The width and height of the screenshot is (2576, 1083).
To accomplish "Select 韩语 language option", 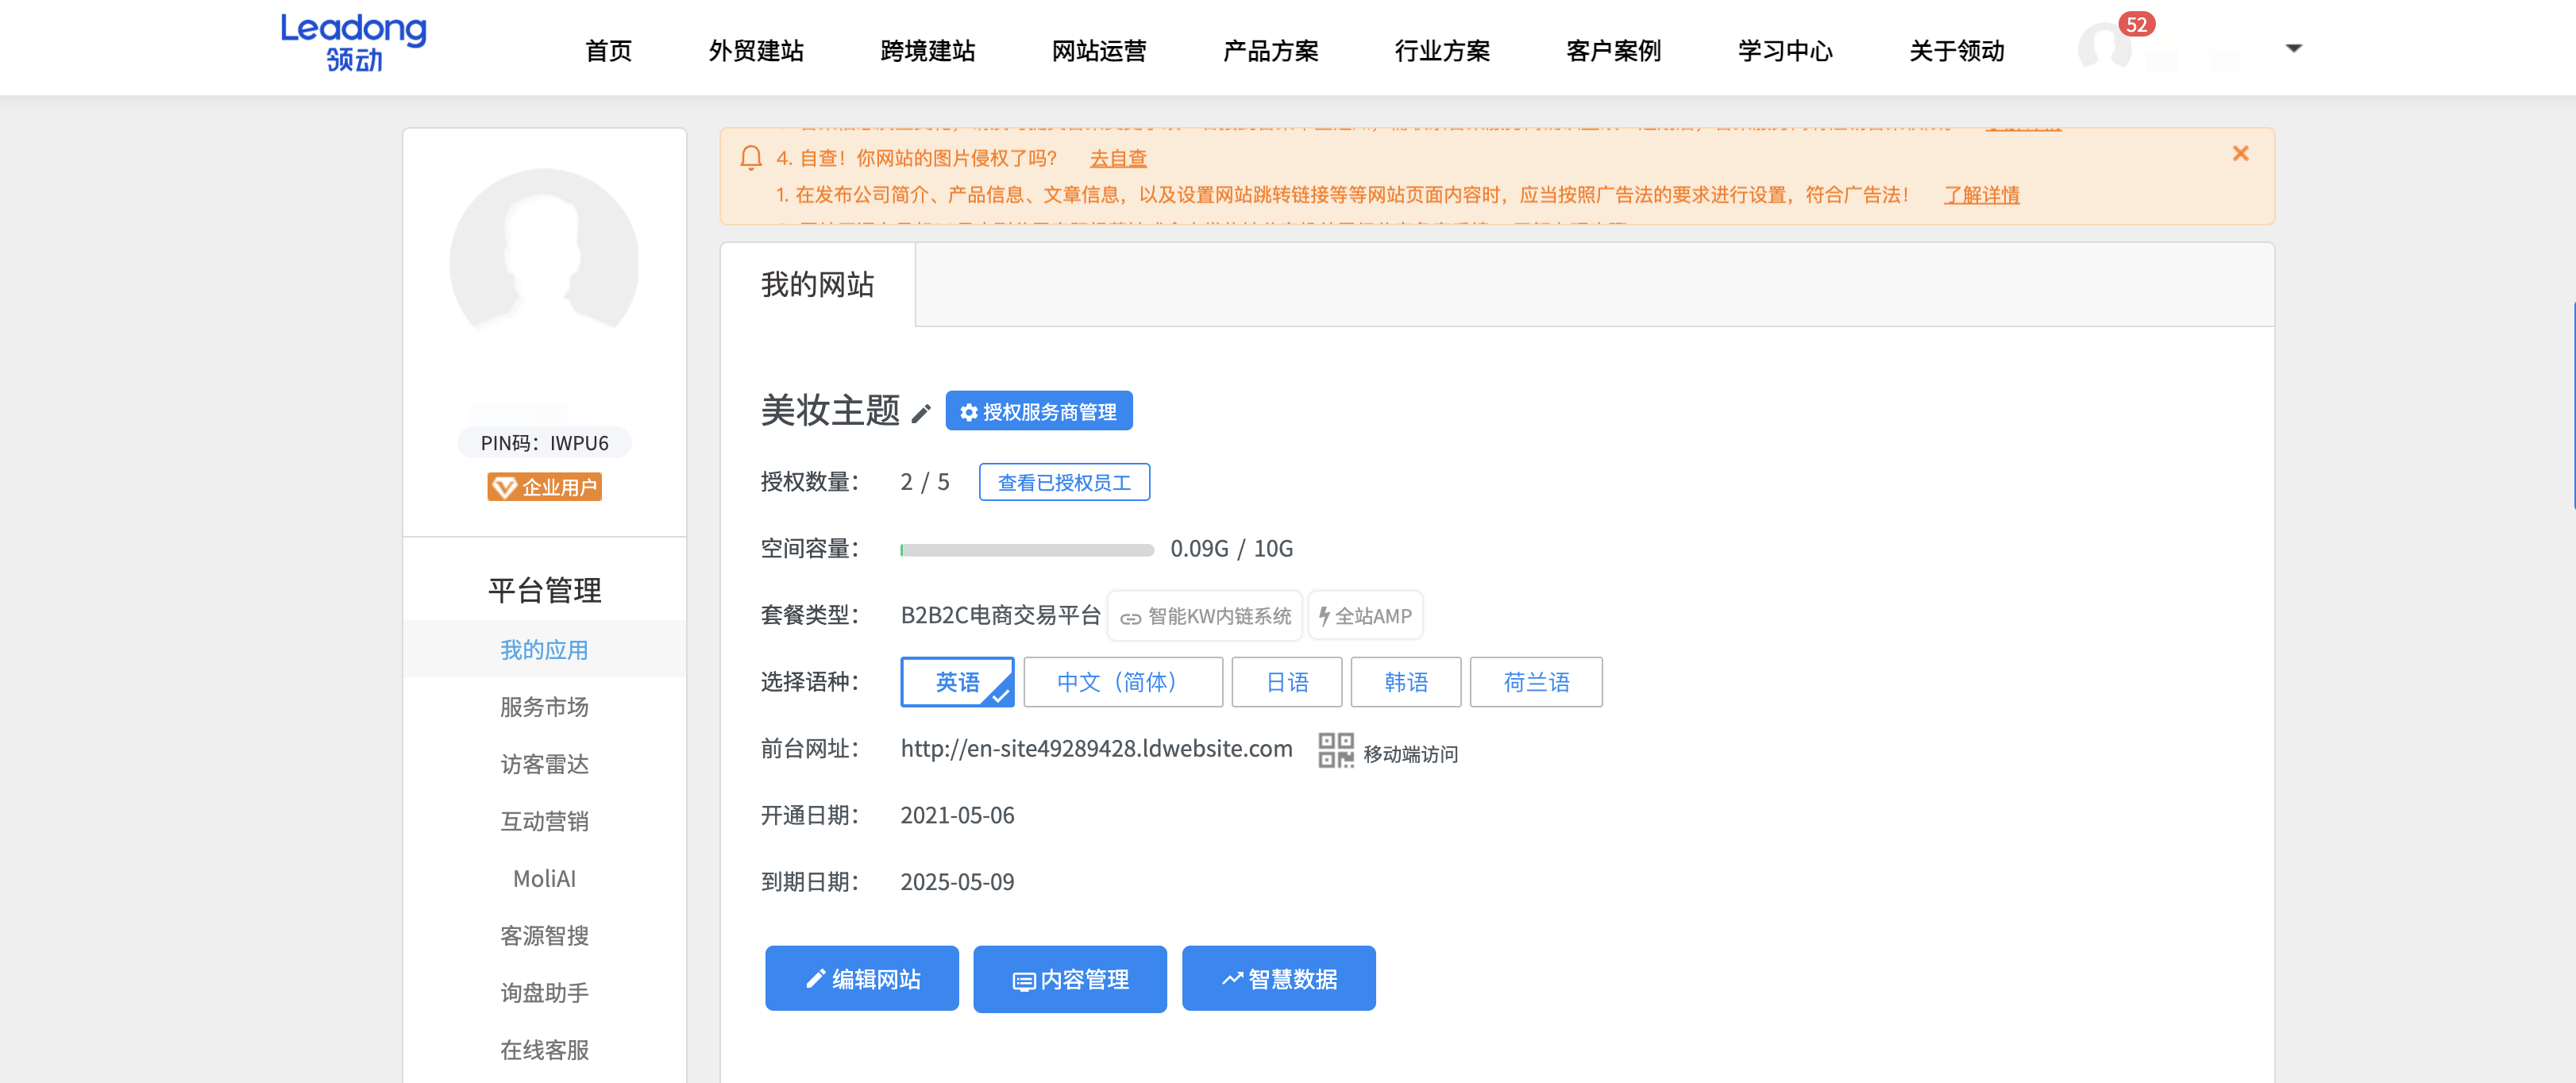I will pos(1406,682).
